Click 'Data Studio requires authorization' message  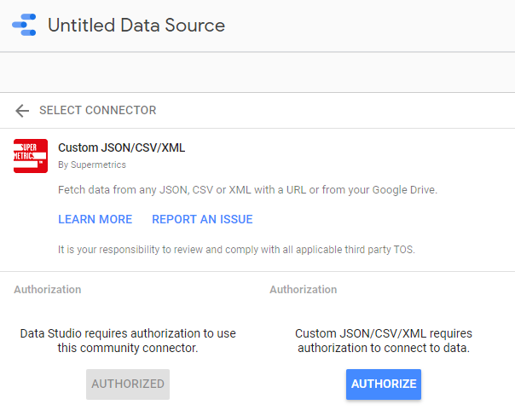point(128,340)
